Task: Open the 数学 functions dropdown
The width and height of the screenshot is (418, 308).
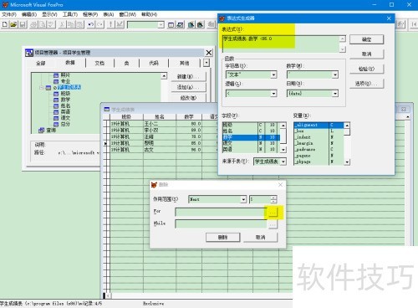Action: pyautogui.click(x=335, y=74)
